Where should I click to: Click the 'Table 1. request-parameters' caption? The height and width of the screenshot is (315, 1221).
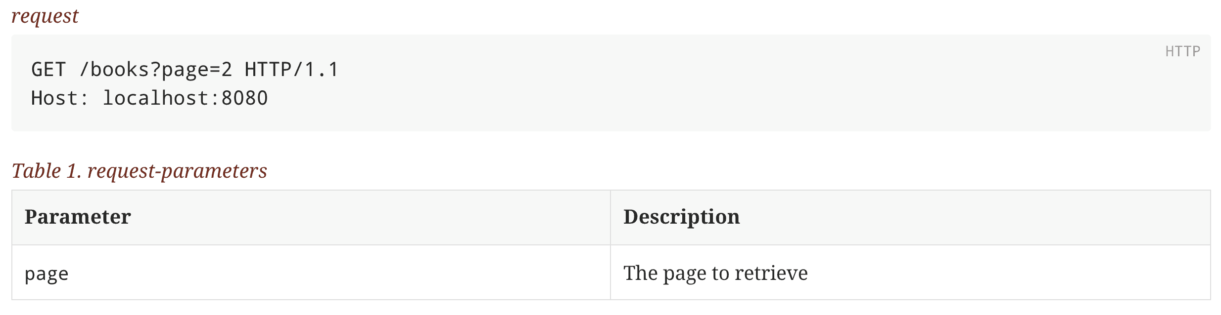point(139,171)
